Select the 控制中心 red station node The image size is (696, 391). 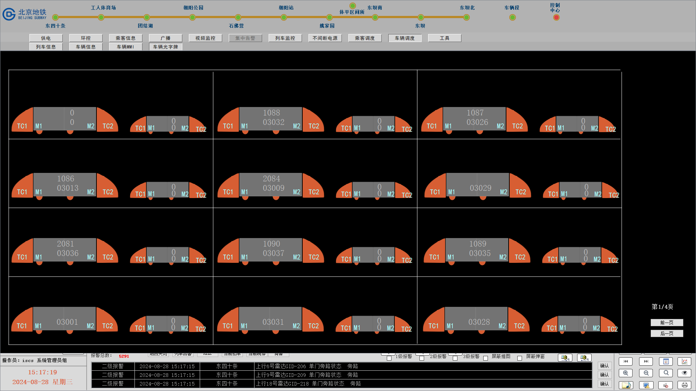click(556, 17)
